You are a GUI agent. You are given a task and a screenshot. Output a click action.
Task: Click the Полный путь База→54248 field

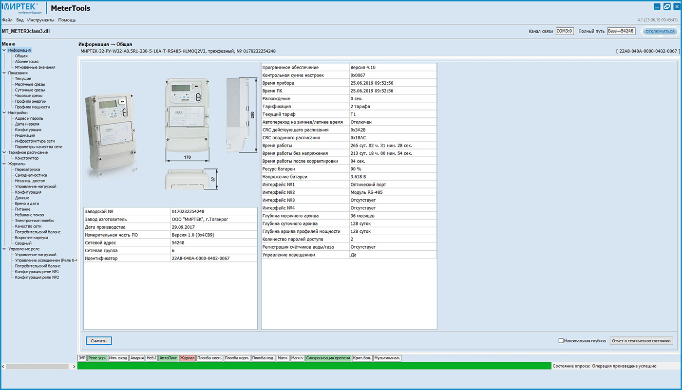click(621, 31)
